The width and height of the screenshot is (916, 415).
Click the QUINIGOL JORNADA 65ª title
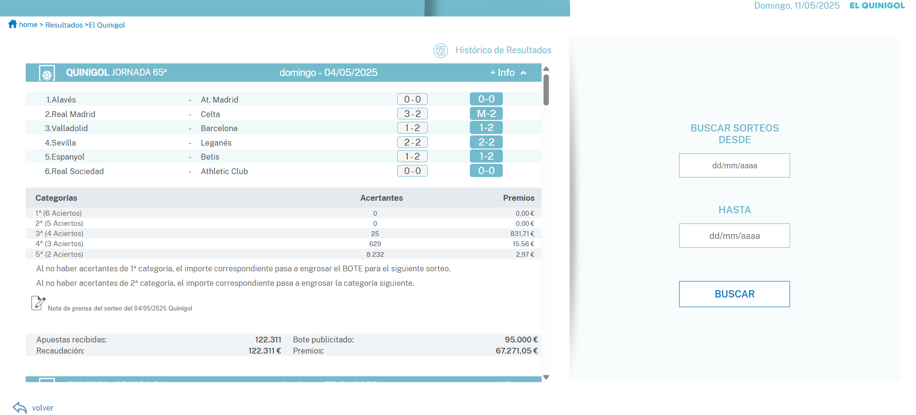pos(116,73)
